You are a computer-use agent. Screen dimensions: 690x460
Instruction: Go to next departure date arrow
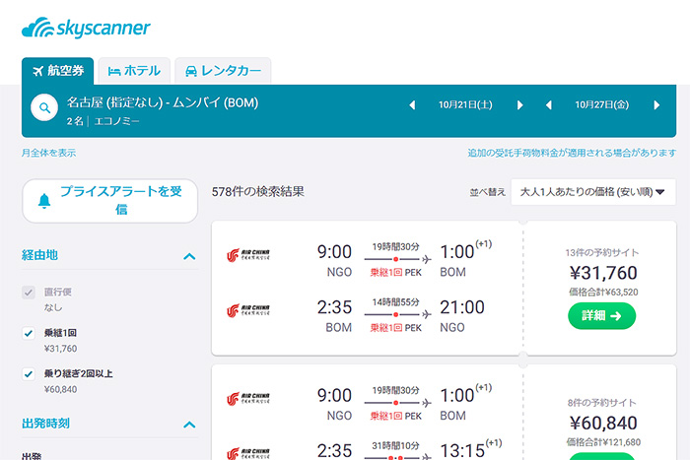tap(519, 104)
